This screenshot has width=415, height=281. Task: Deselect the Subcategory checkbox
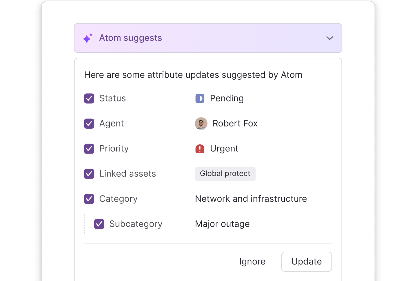[99, 224]
